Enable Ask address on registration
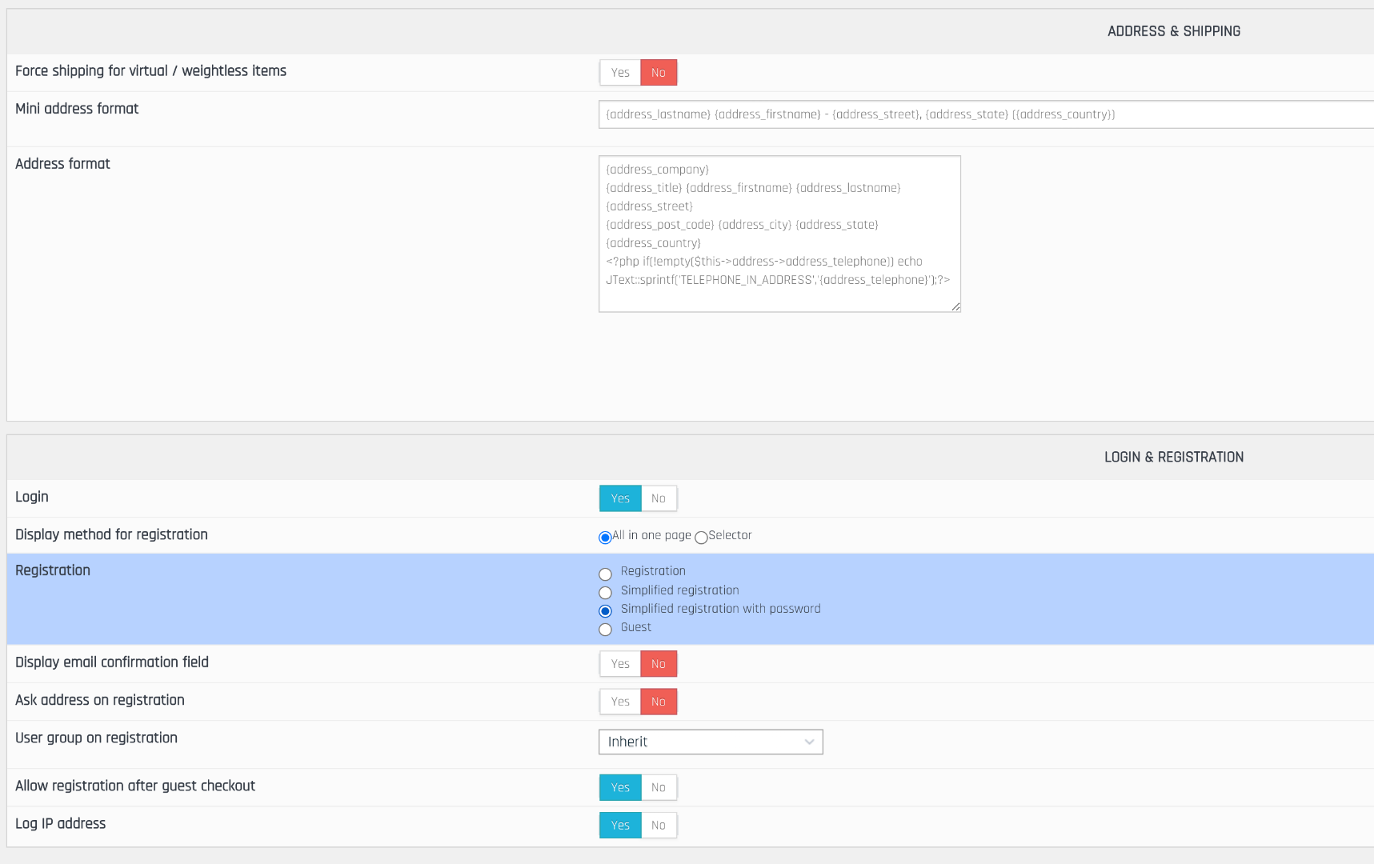 point(620,702)
